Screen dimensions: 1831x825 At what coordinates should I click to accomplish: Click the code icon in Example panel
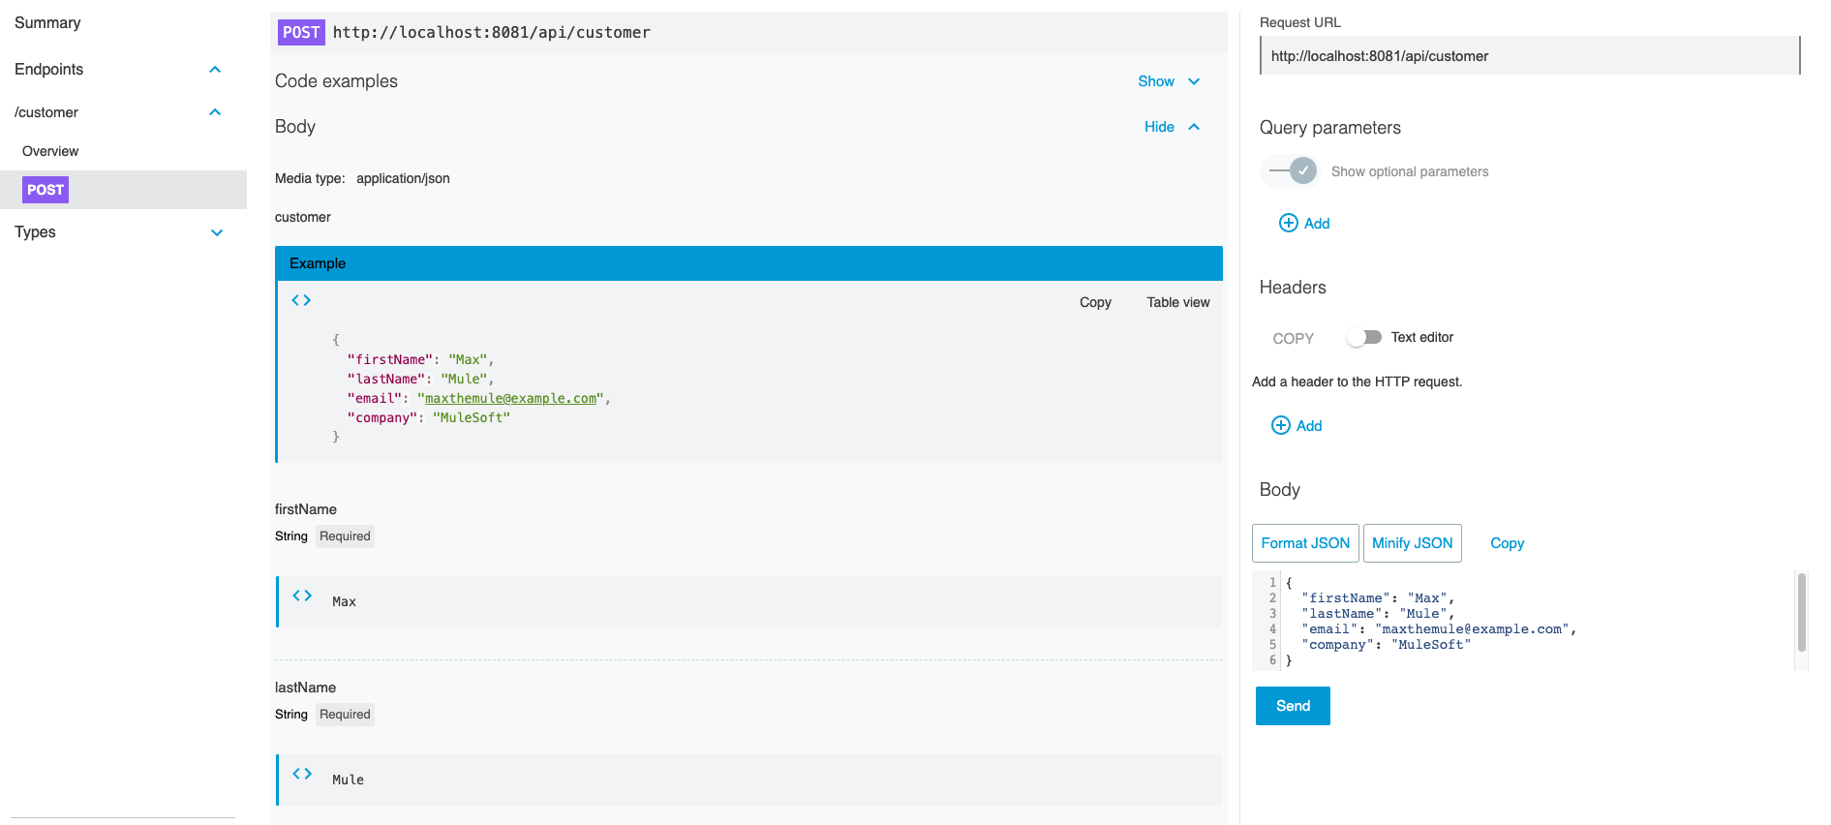point(301,300)
